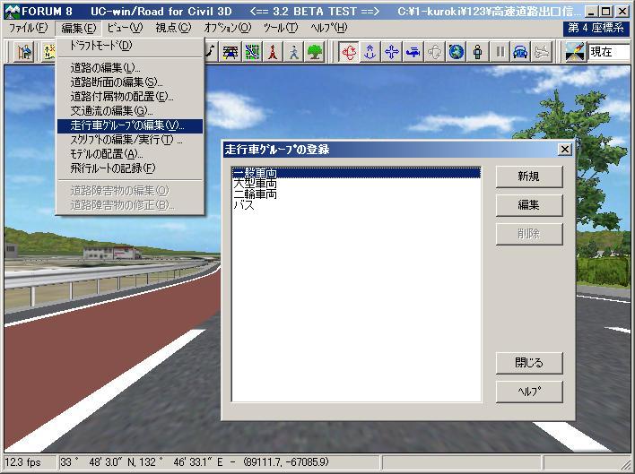Select 一般車両 in the group list
Screen dimensions: 635x474
pyautogui.click(x=356, y=173)
